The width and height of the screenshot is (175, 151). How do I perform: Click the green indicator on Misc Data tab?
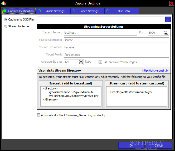pyautogui.click(x=108, y=11)
